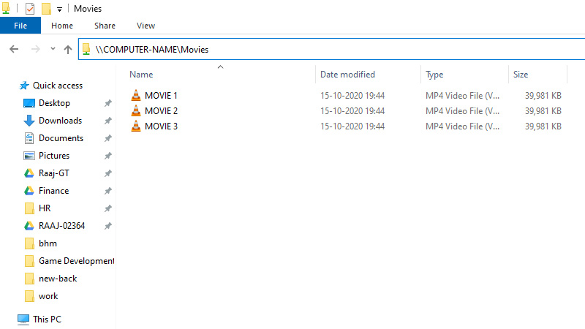
Task: Select the MOVIE 2 VLC file icon
Action: click(136, 110)
